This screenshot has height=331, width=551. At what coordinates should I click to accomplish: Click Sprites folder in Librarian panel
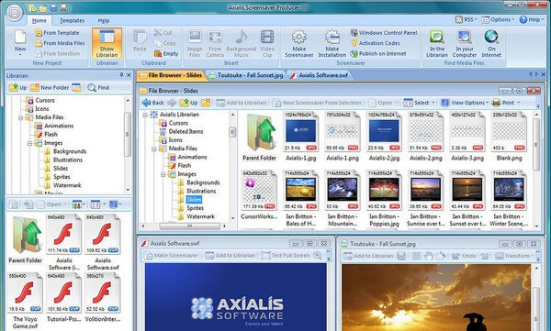click(62, 177)
